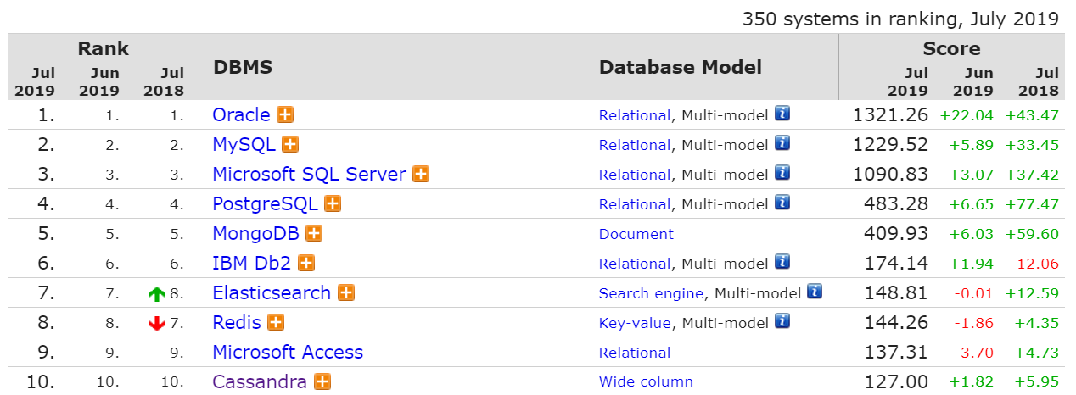Click the Relational link in PostgreSQL row
1076x395 pixels.
tap(635, 204)
